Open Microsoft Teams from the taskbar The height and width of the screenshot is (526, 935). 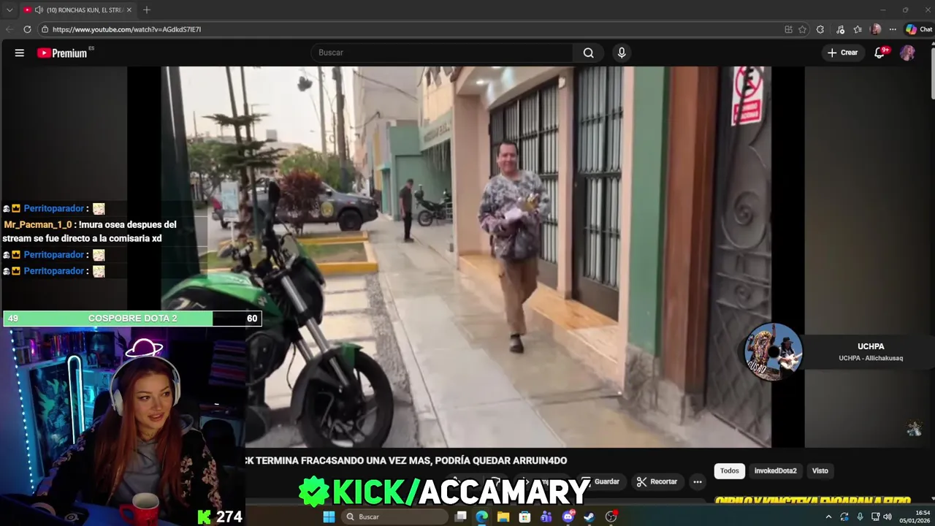[546, 517]
